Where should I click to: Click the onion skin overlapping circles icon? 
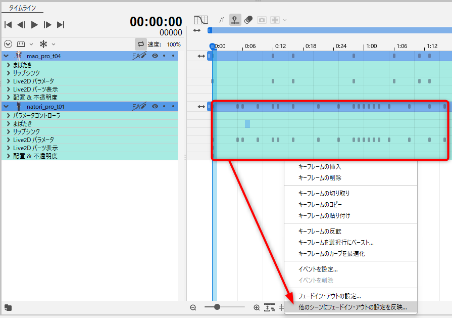coord(248,20)
